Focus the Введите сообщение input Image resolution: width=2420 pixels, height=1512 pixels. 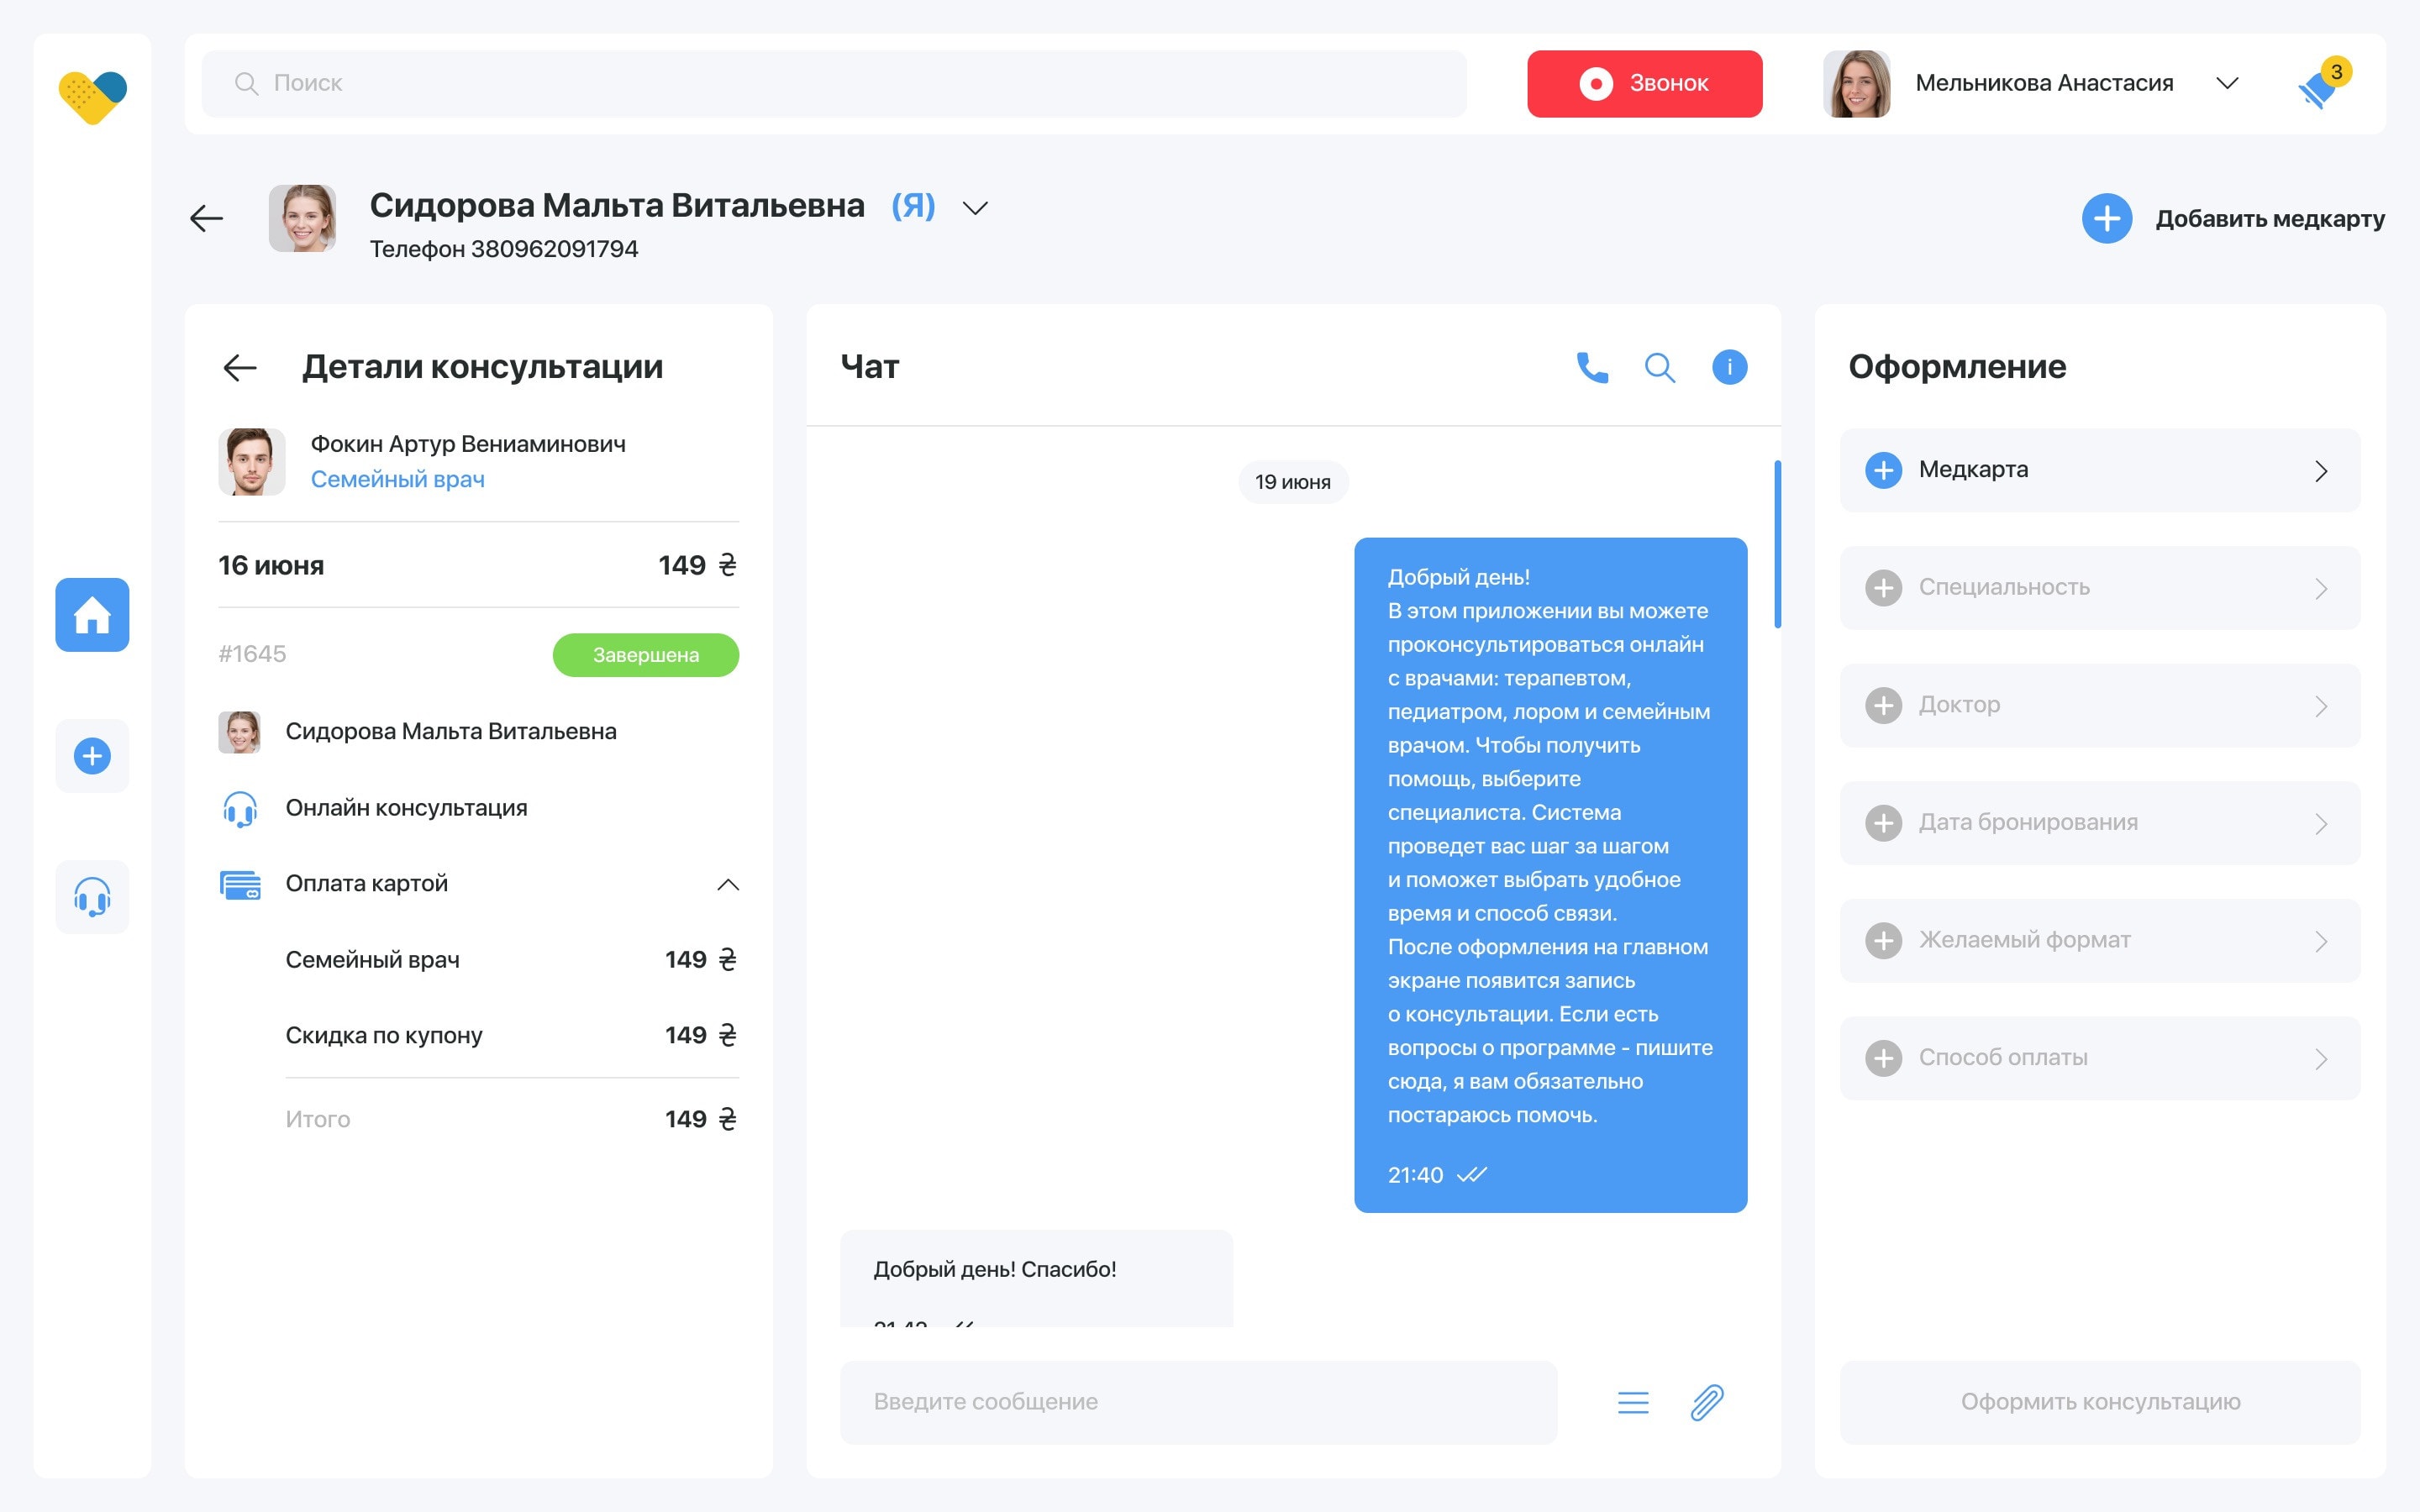[1198, 1402]
